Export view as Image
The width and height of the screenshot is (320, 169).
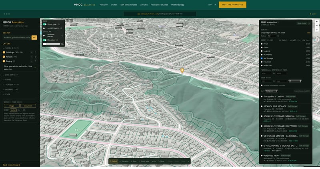(12, 106)
